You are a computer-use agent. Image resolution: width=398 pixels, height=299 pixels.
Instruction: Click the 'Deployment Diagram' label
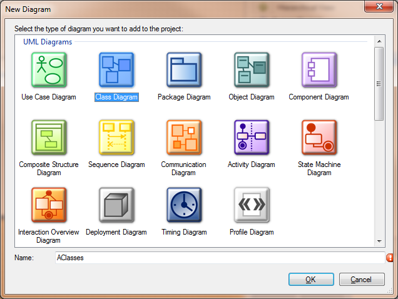click(x=116, y=232)
